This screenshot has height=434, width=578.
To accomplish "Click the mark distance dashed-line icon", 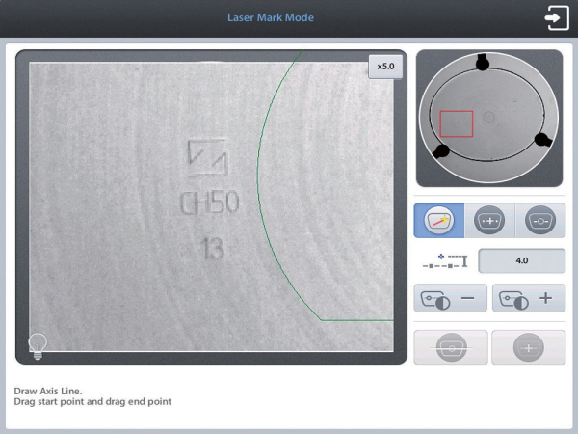I will click(445, 260).
